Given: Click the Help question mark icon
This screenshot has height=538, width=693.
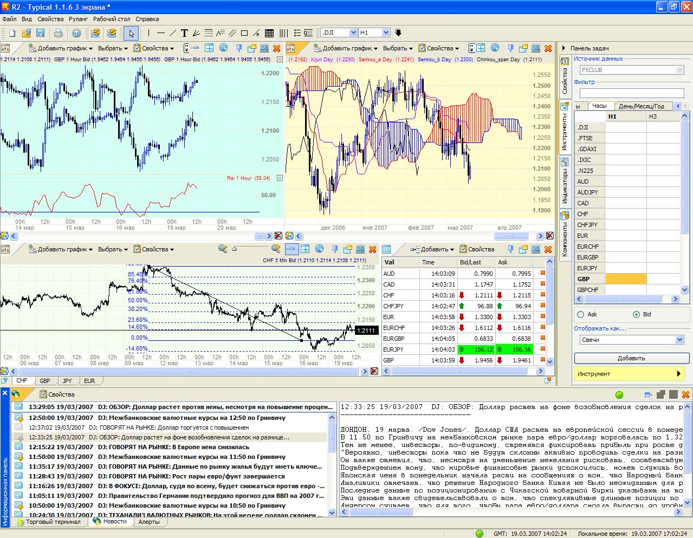Looking at the screenshot, I should [76, 33].
